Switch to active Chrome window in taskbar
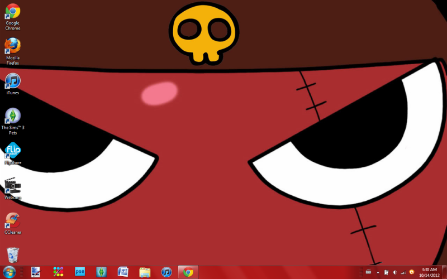The height and width of the screenshot is (279, 447). tap(188, 272)
